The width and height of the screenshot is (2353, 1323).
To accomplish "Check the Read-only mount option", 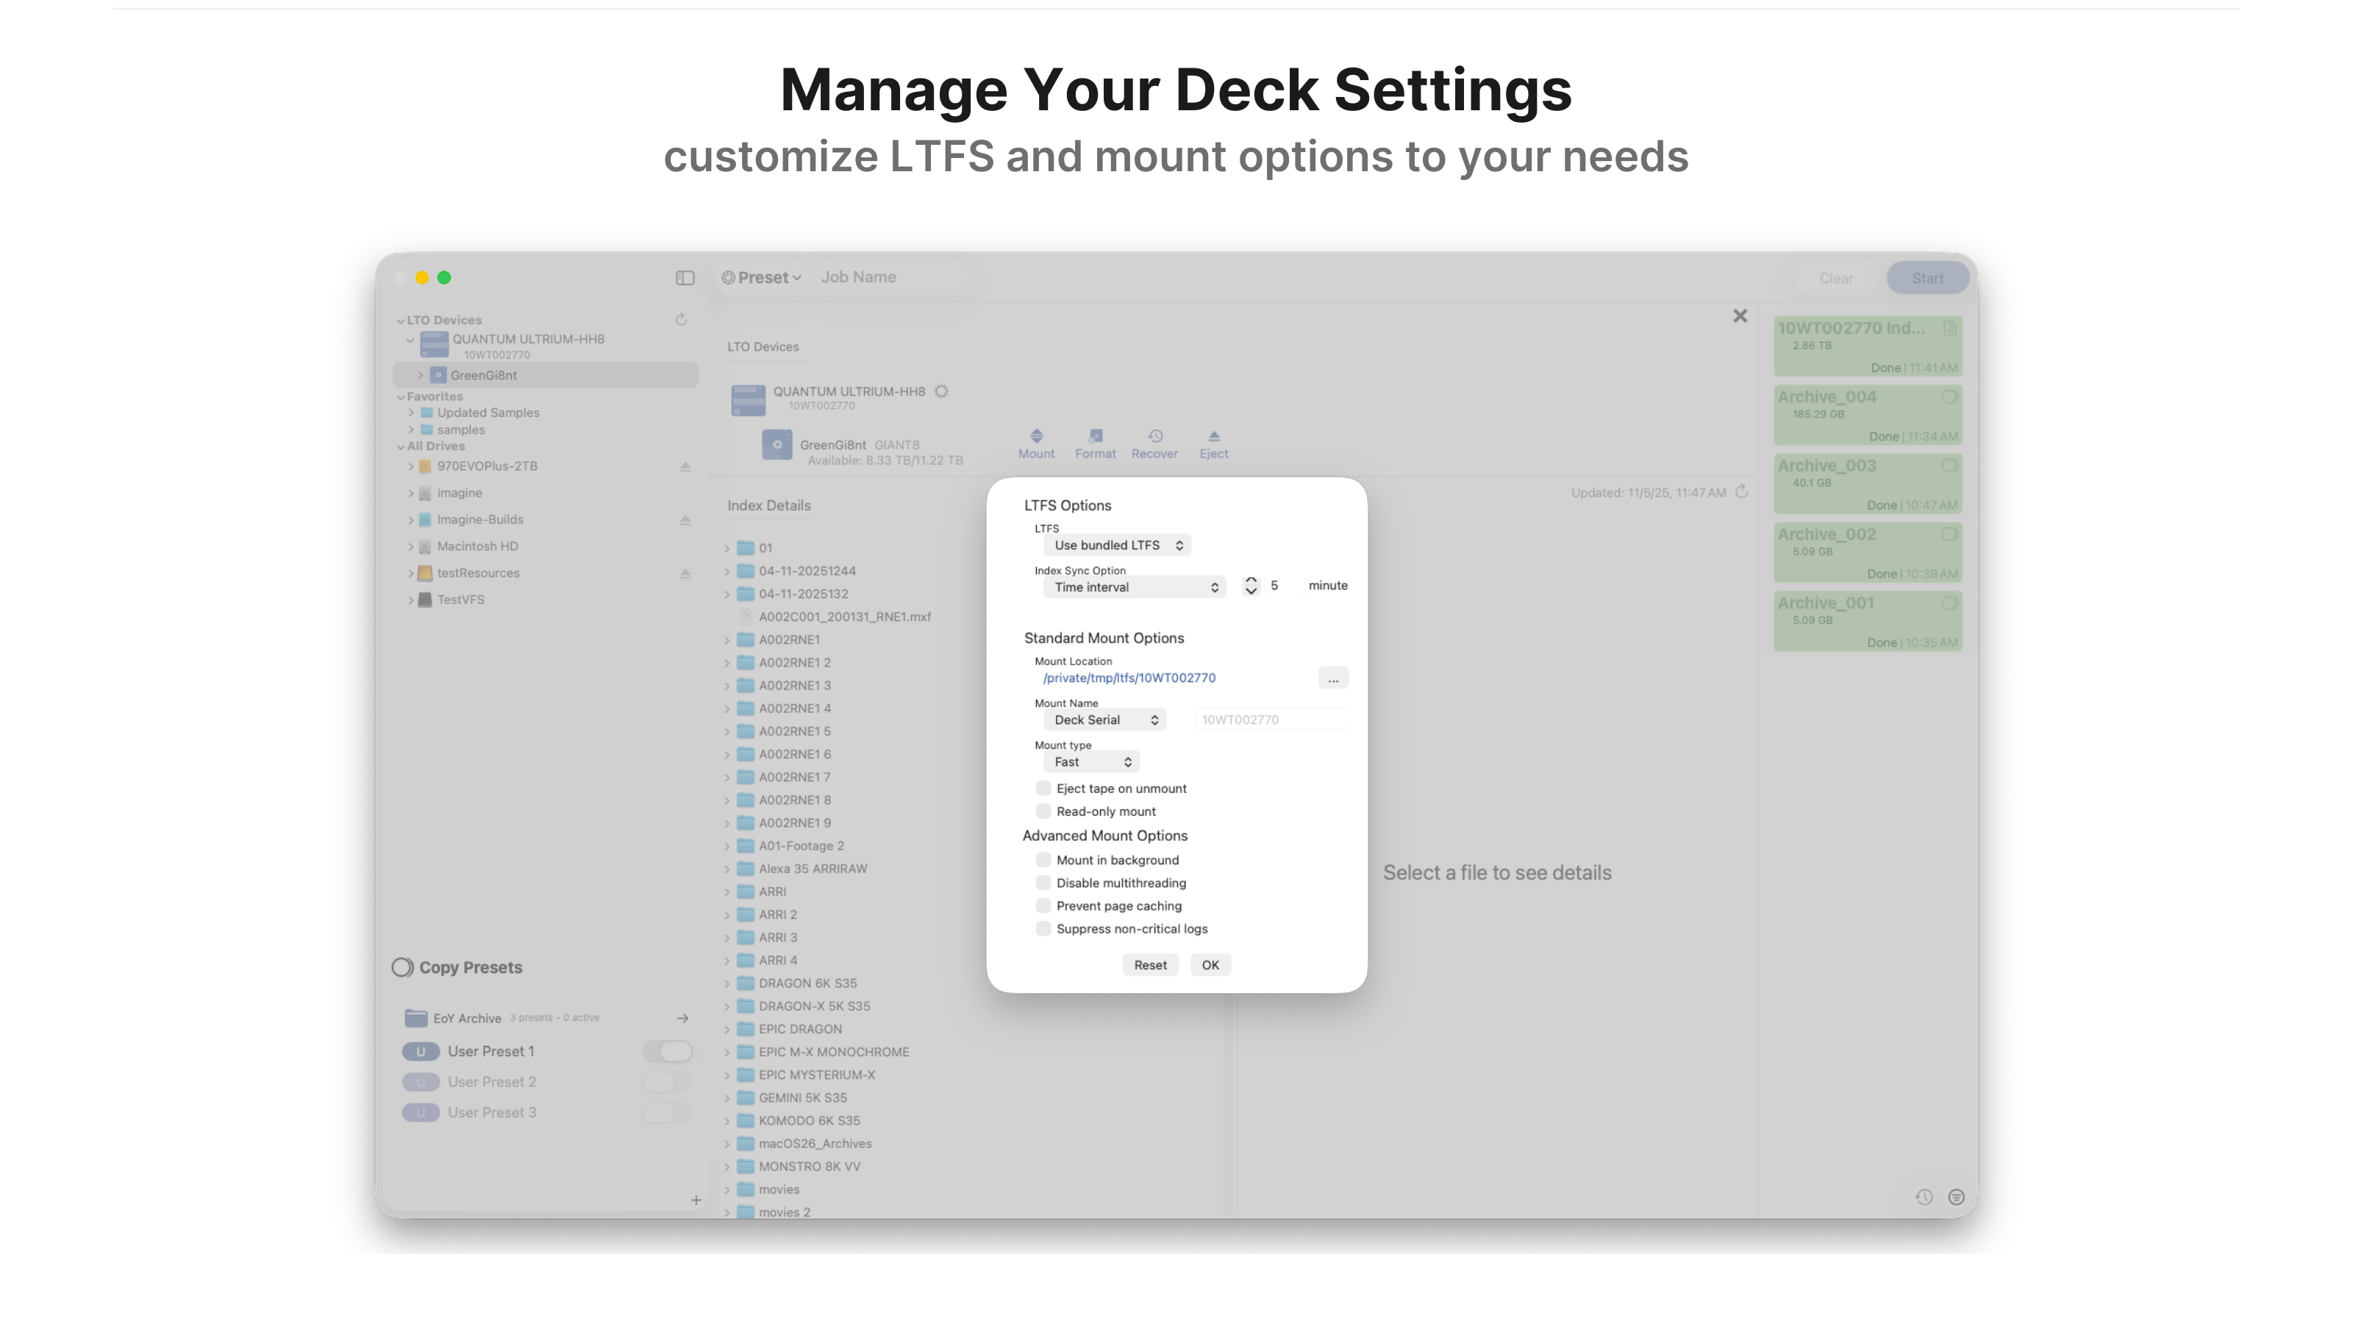I will coord(1043,811).
